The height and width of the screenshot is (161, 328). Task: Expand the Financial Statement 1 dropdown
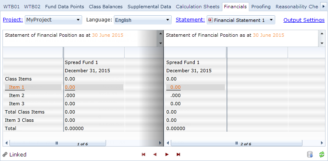tap(241, 20)
